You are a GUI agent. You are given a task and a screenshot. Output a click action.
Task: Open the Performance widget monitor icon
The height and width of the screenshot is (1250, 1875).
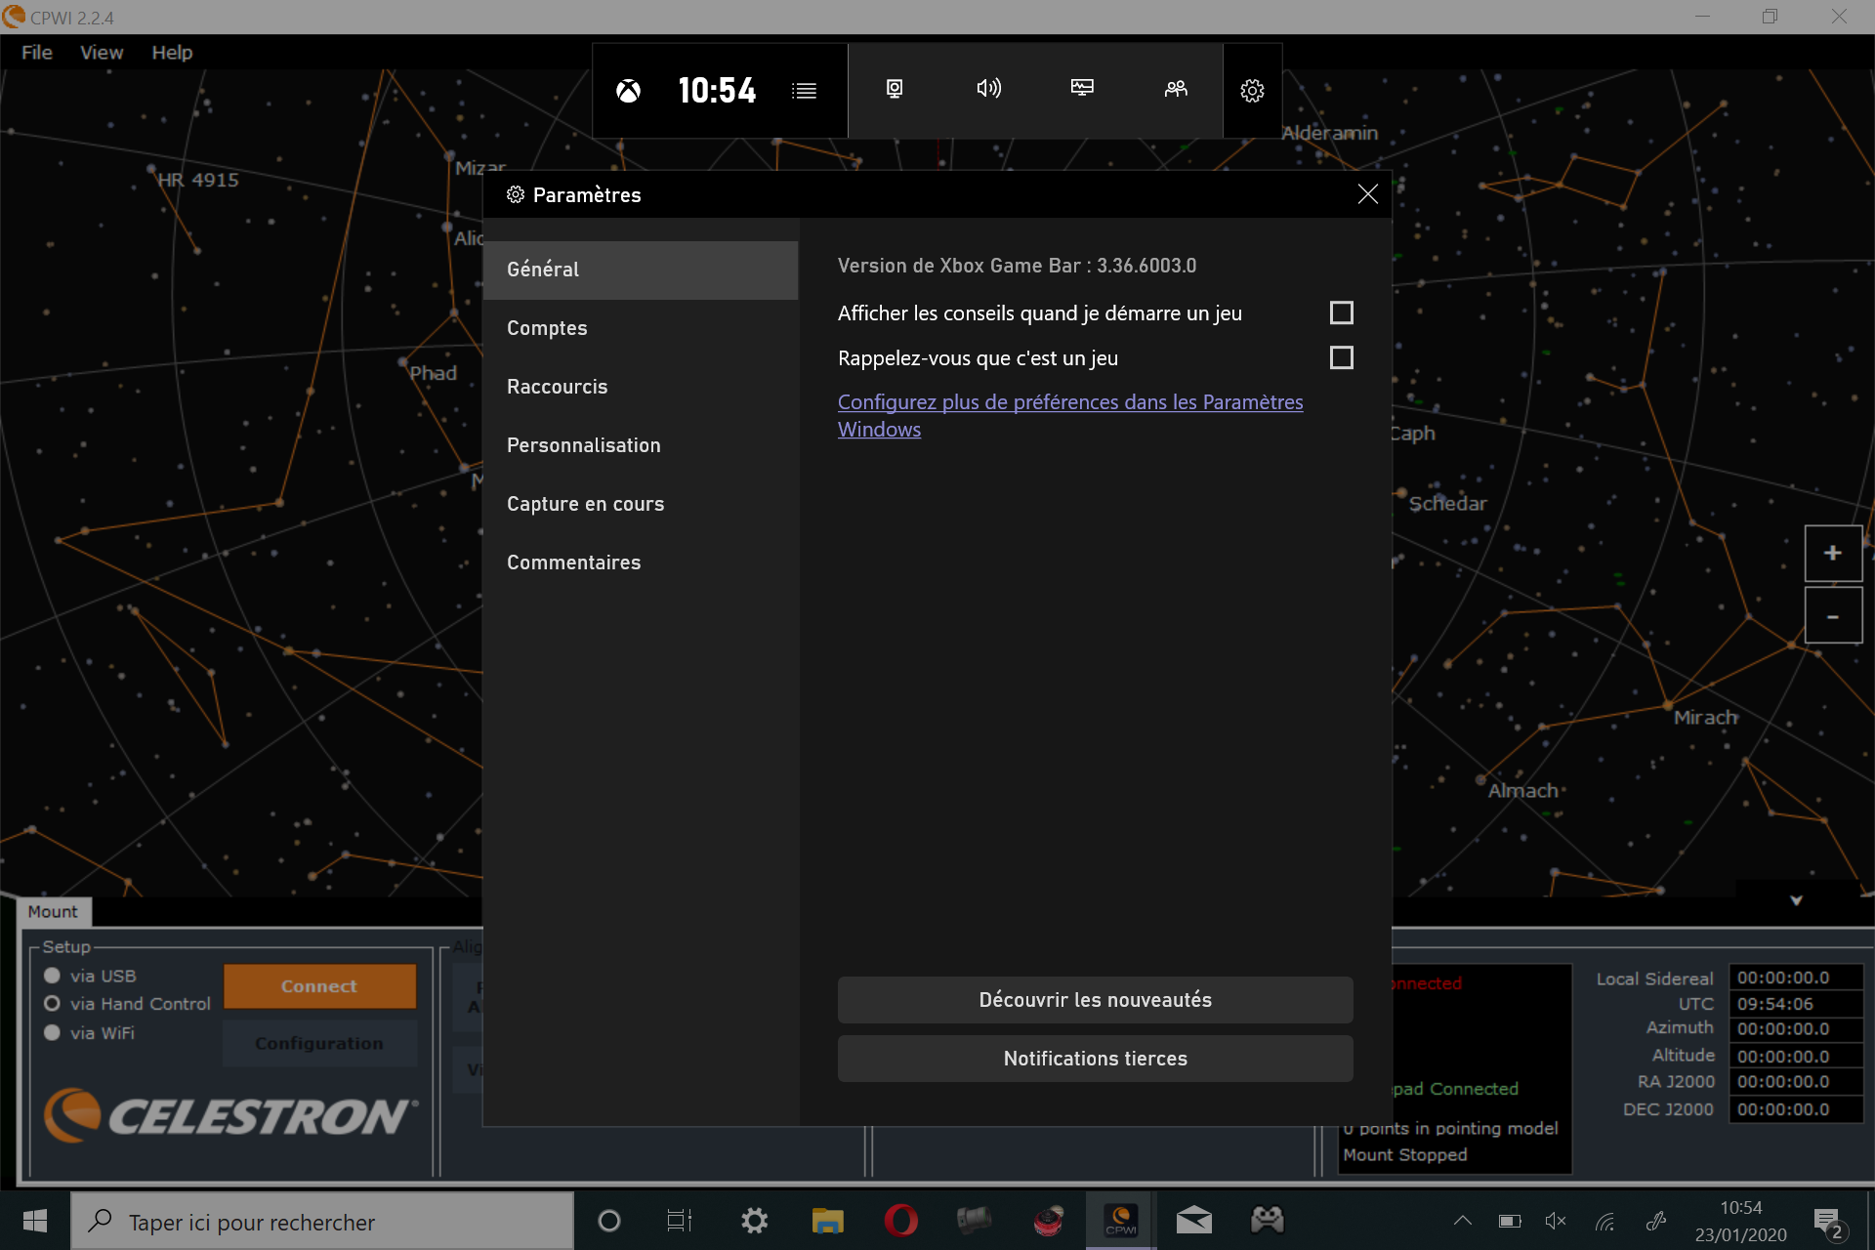(x=1082, y=88)
